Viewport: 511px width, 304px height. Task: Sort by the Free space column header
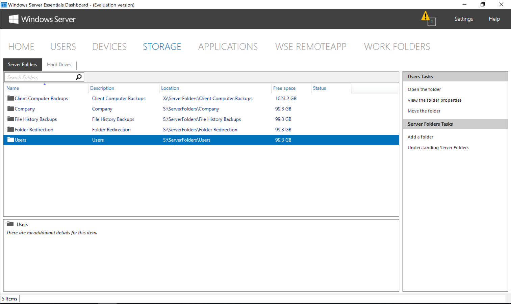(291, 88)
